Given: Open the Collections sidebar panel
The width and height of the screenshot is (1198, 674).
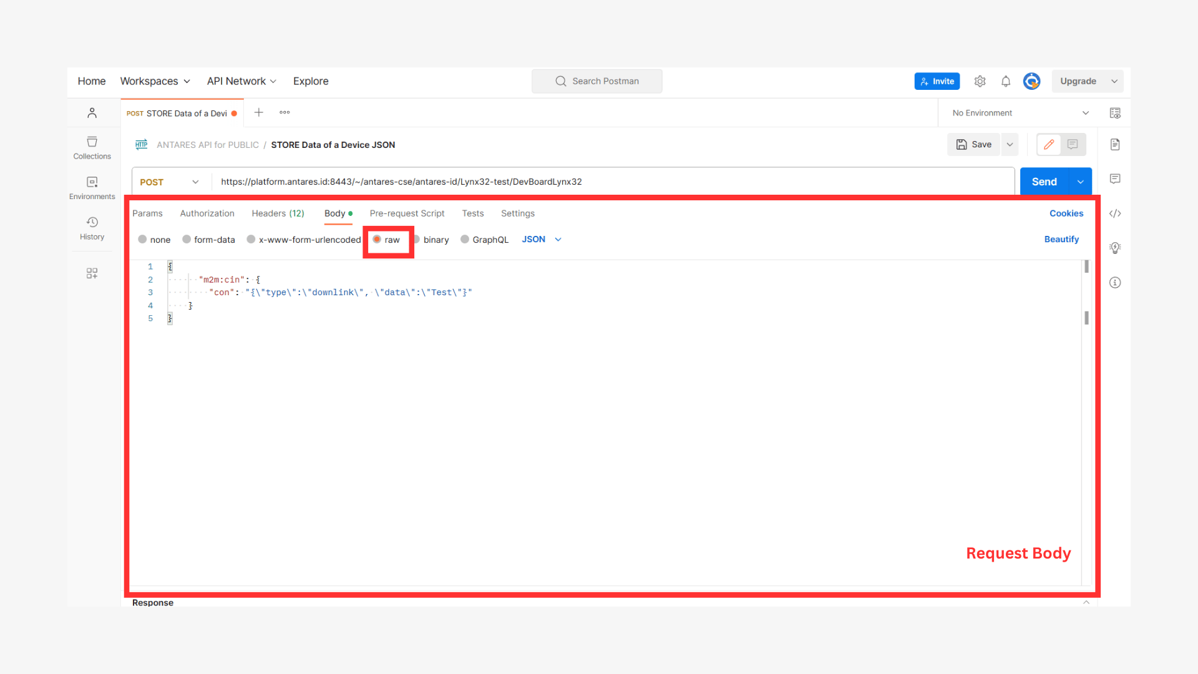Looking at the screenshot, I should tap(92, 148).
